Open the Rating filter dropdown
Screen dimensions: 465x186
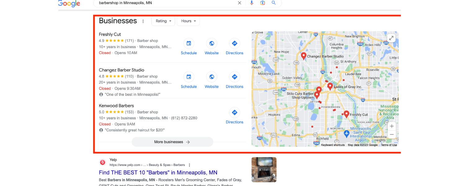[163, 21]
